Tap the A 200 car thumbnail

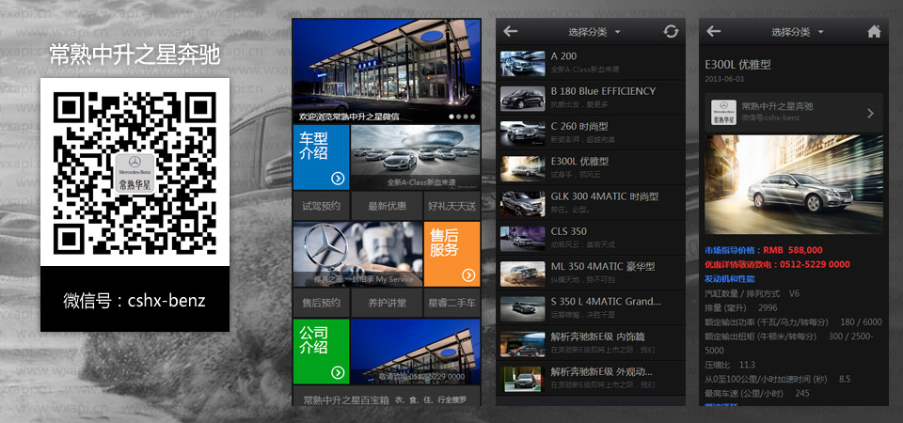pyautogui.click(x=522, y=63)
